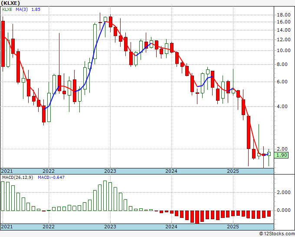Click the 18.00 price axis label
This screenshot has width=295, height=237.
tap(284, 15)
